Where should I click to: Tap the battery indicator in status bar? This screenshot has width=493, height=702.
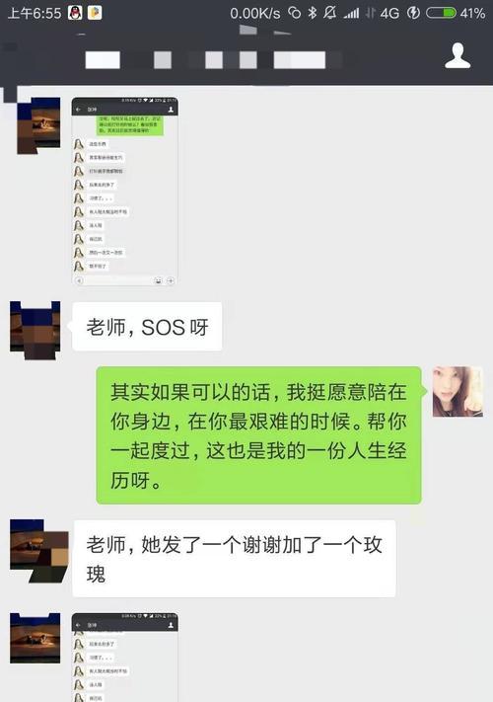441,13
